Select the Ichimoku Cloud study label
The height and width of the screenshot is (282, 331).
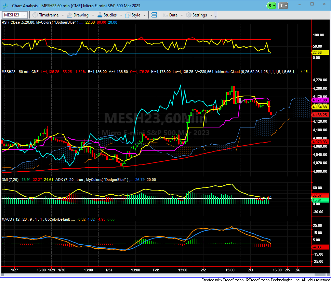click(x=257, y=72)
